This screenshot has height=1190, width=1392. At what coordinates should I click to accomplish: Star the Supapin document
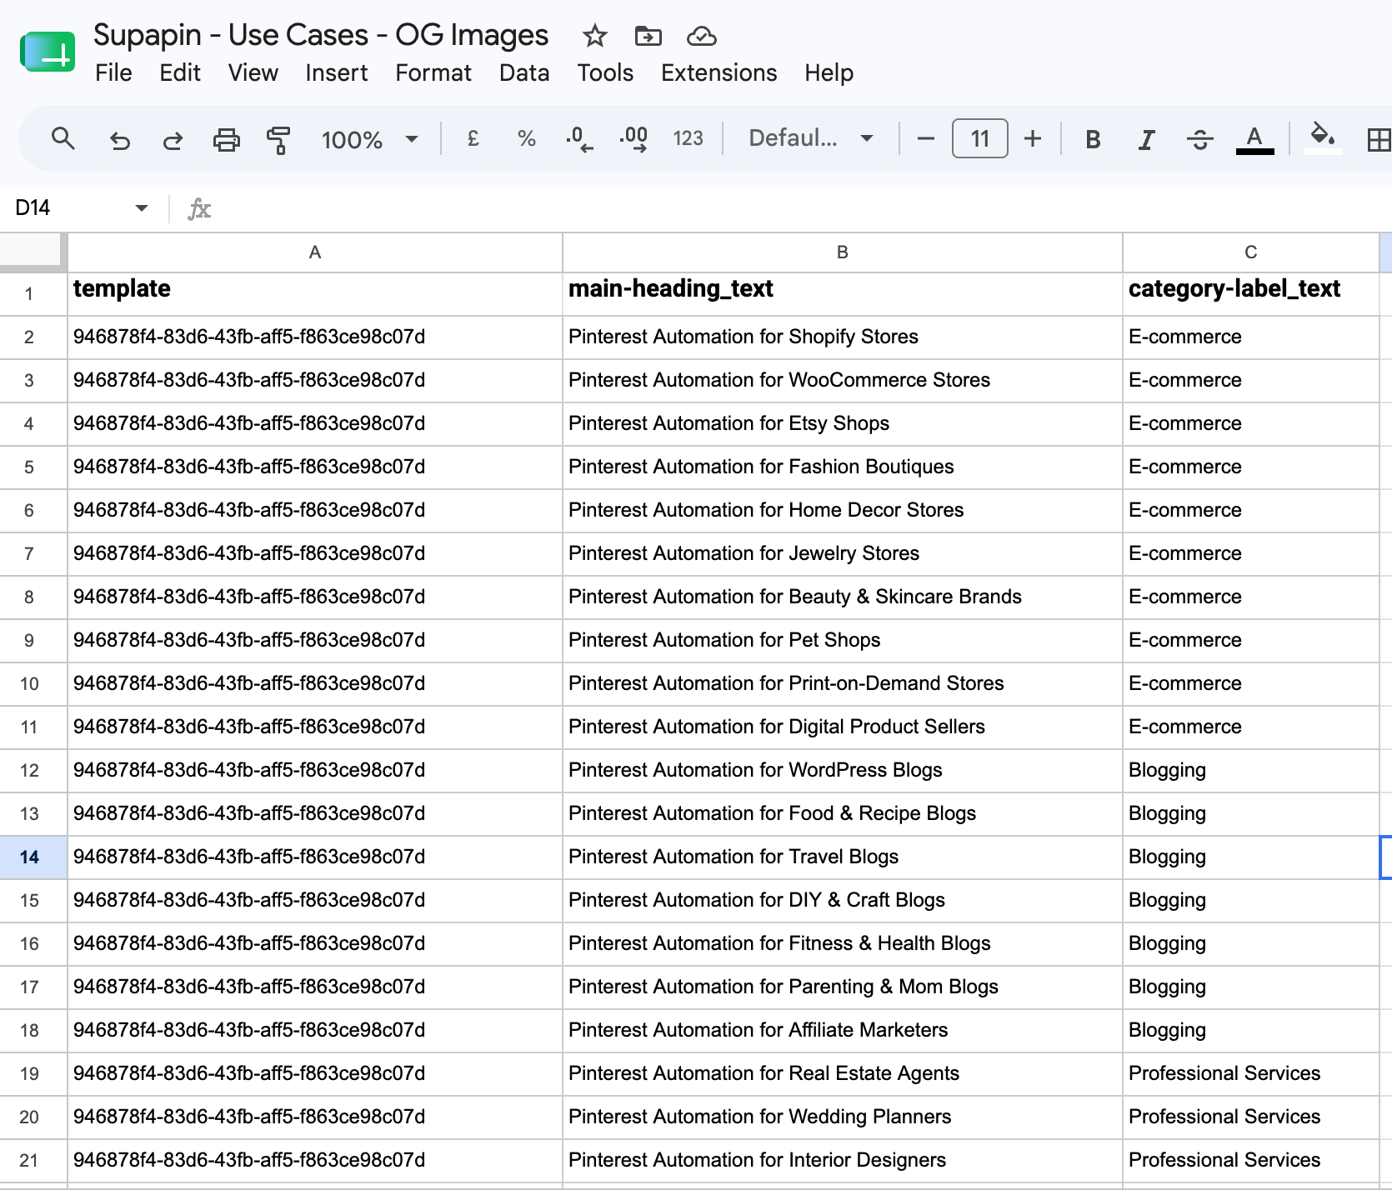[594, 36]
